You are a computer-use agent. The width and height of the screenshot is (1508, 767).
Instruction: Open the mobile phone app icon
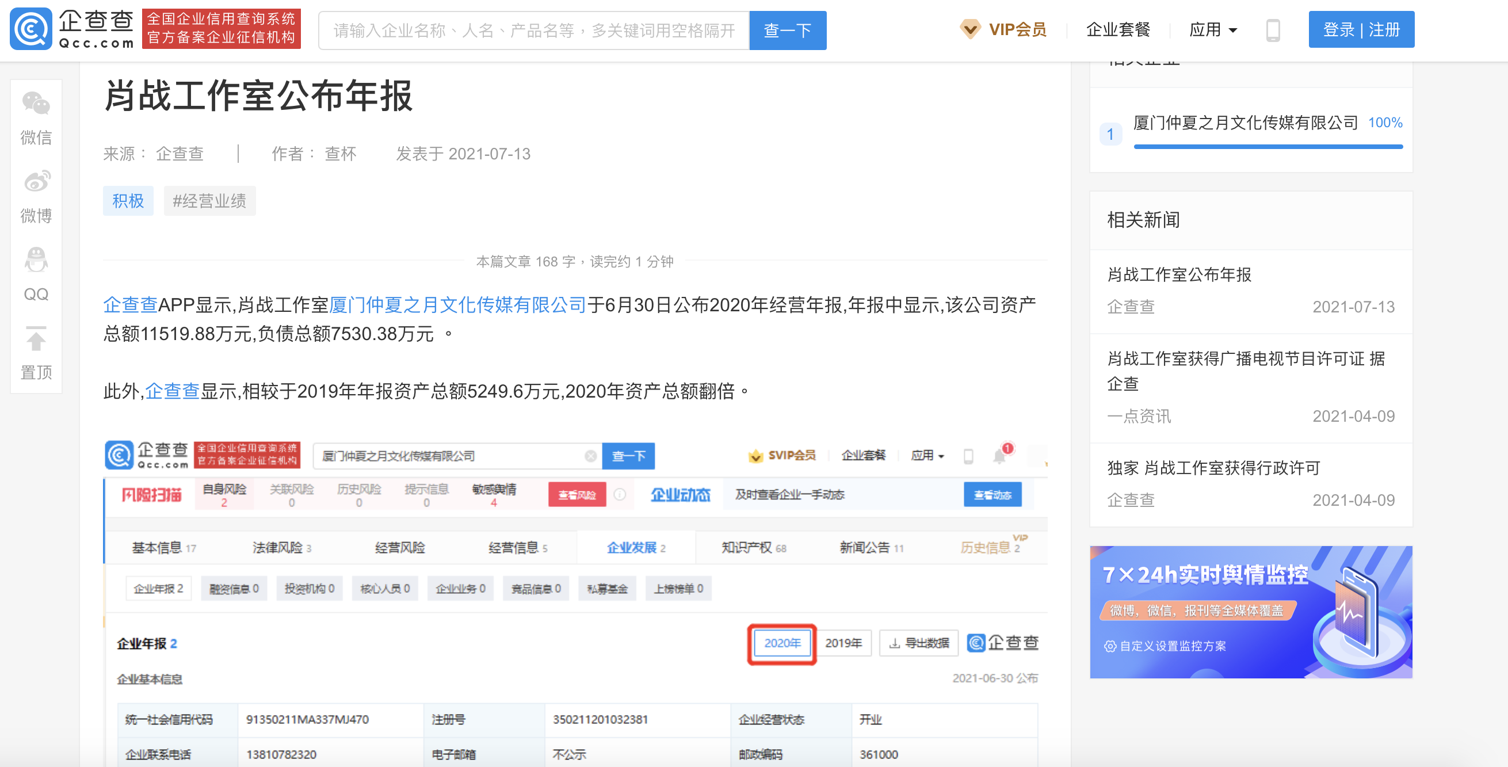1273,30
